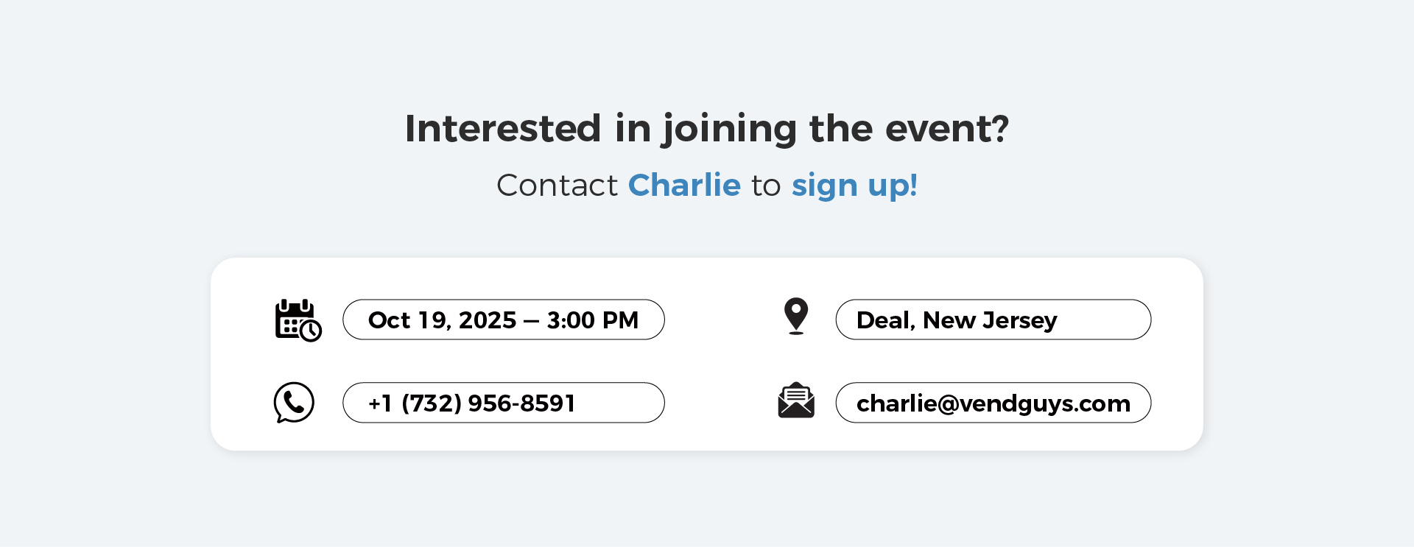Click the "3:00 PM" event time

tap(592, 320)
